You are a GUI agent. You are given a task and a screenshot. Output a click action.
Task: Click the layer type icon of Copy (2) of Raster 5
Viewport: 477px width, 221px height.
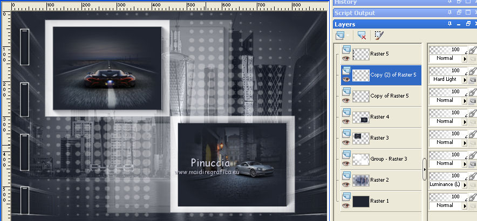point(346,71)
